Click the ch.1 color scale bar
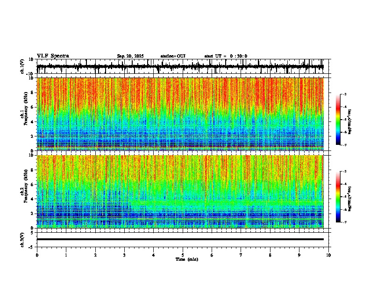 338,120
